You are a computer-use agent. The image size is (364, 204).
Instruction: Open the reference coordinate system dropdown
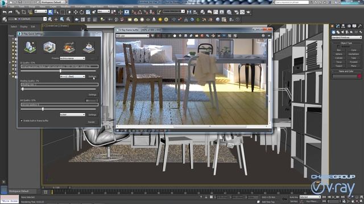pos(104,11)
